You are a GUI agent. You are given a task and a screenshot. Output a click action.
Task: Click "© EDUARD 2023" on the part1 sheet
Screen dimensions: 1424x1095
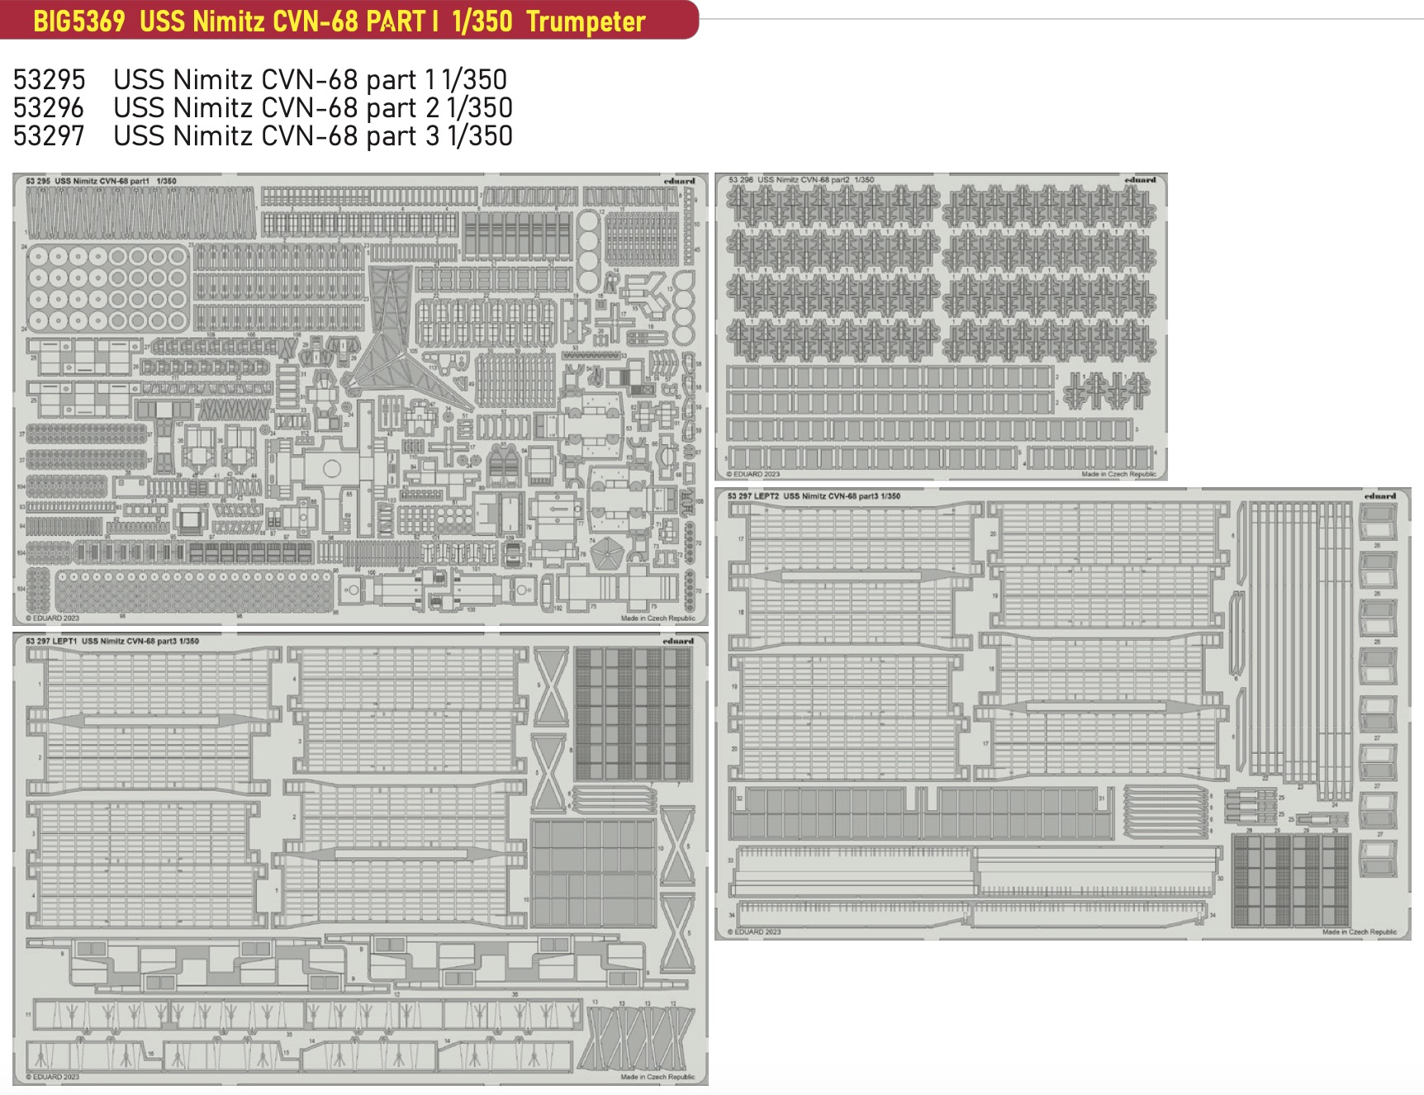pos(53,618)
